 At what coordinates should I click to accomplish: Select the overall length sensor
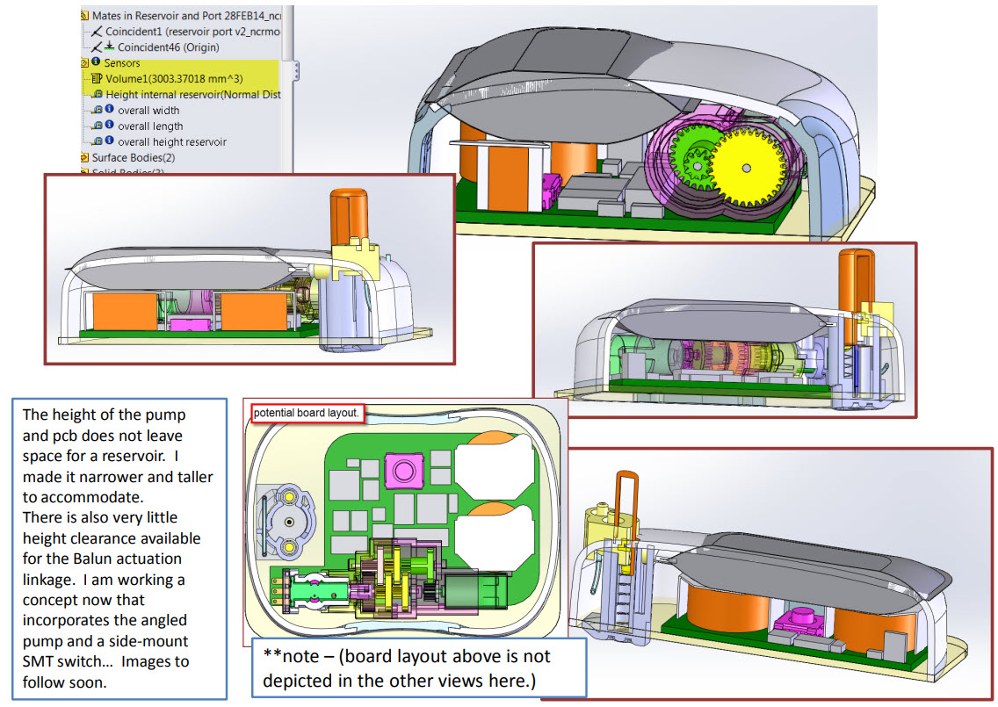click(150, 126)
